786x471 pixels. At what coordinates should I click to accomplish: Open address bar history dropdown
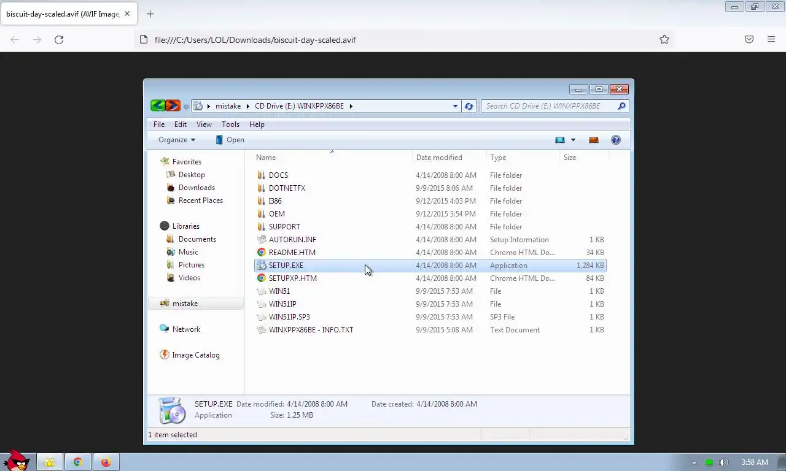point(455,106)
